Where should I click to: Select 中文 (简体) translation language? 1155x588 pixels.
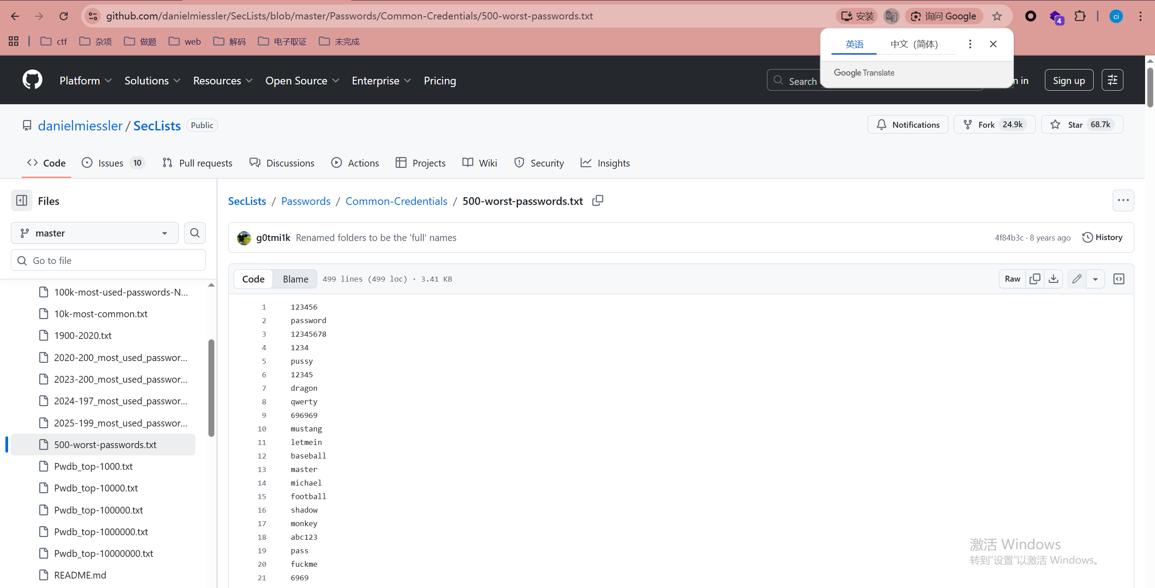pos(914,44)
